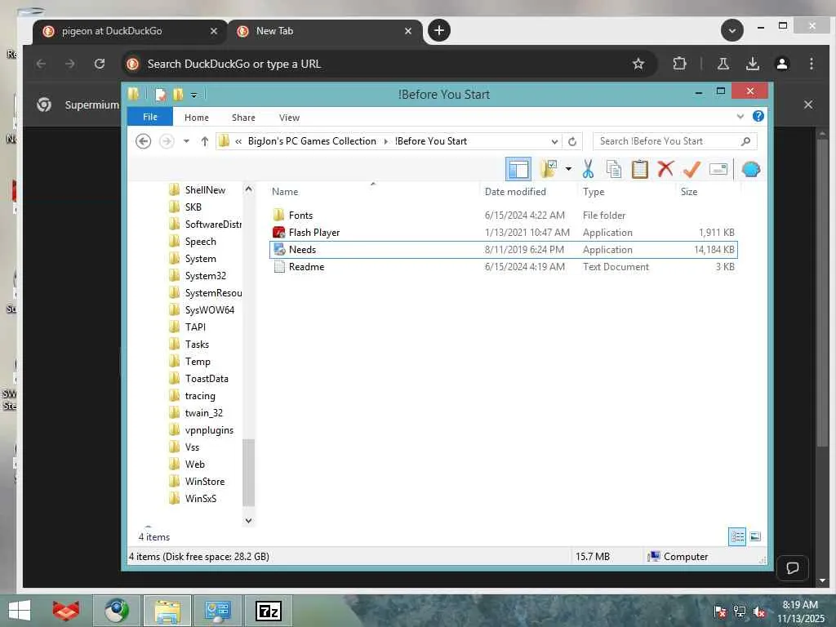Screen dimensions: 836x627
Task: Switch to the Home ribbon tab
Action: point(197,118)
